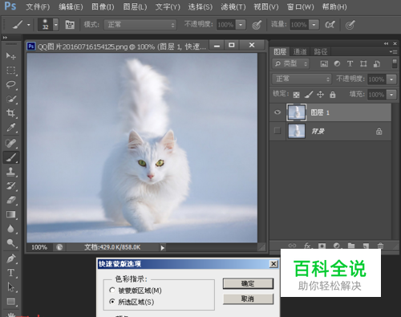401x317 pixels.
Task: Select 被蒙版区域(M) radio button
Action: [x=112, y=291]
